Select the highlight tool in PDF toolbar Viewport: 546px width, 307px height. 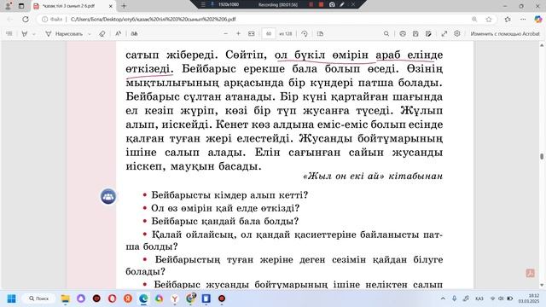pyautogui.click(x=25, y=34)
